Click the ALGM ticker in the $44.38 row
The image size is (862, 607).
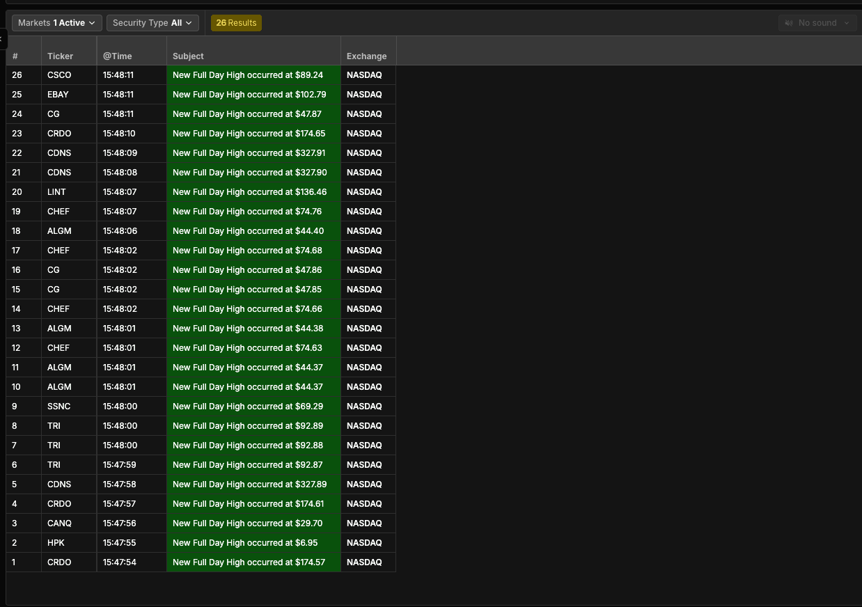tap(69, 329)
